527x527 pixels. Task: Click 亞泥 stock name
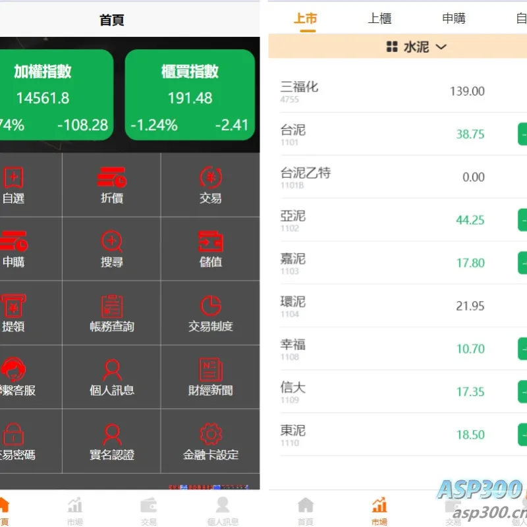tap(292, 216)
